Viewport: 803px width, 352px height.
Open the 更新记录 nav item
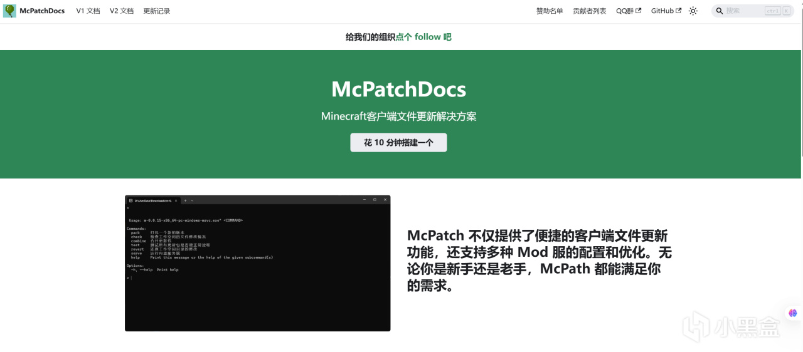pyautogui.click(x=157, y=11)
